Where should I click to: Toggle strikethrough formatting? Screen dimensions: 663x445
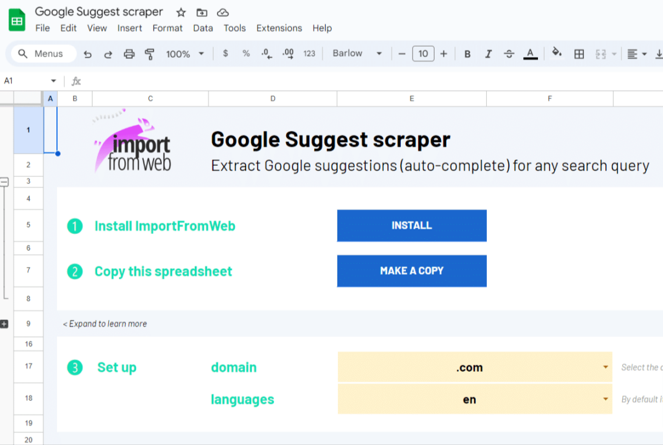click(x=509, y=54)
